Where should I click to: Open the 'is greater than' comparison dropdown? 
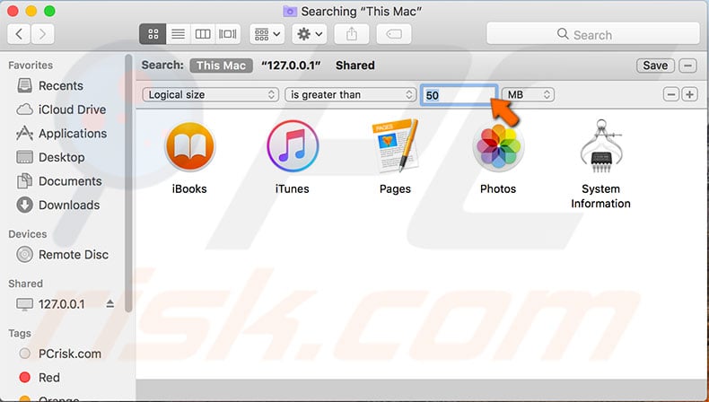click(350, 94)
